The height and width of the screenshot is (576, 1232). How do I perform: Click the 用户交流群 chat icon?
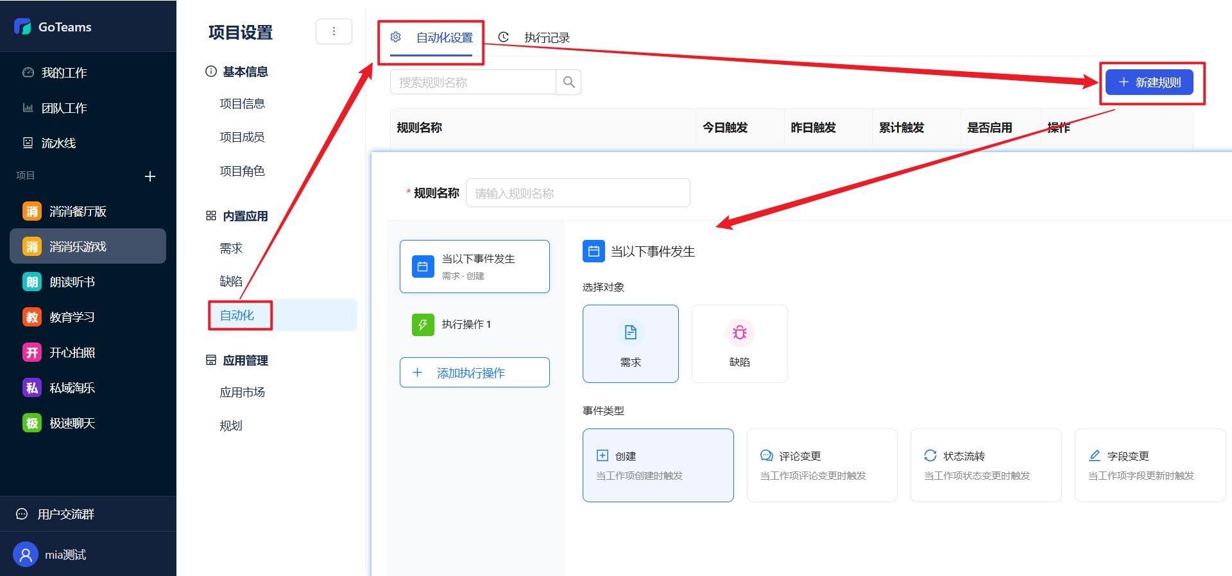22,514
